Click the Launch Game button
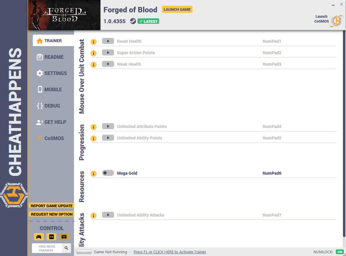 pos(177,10)
